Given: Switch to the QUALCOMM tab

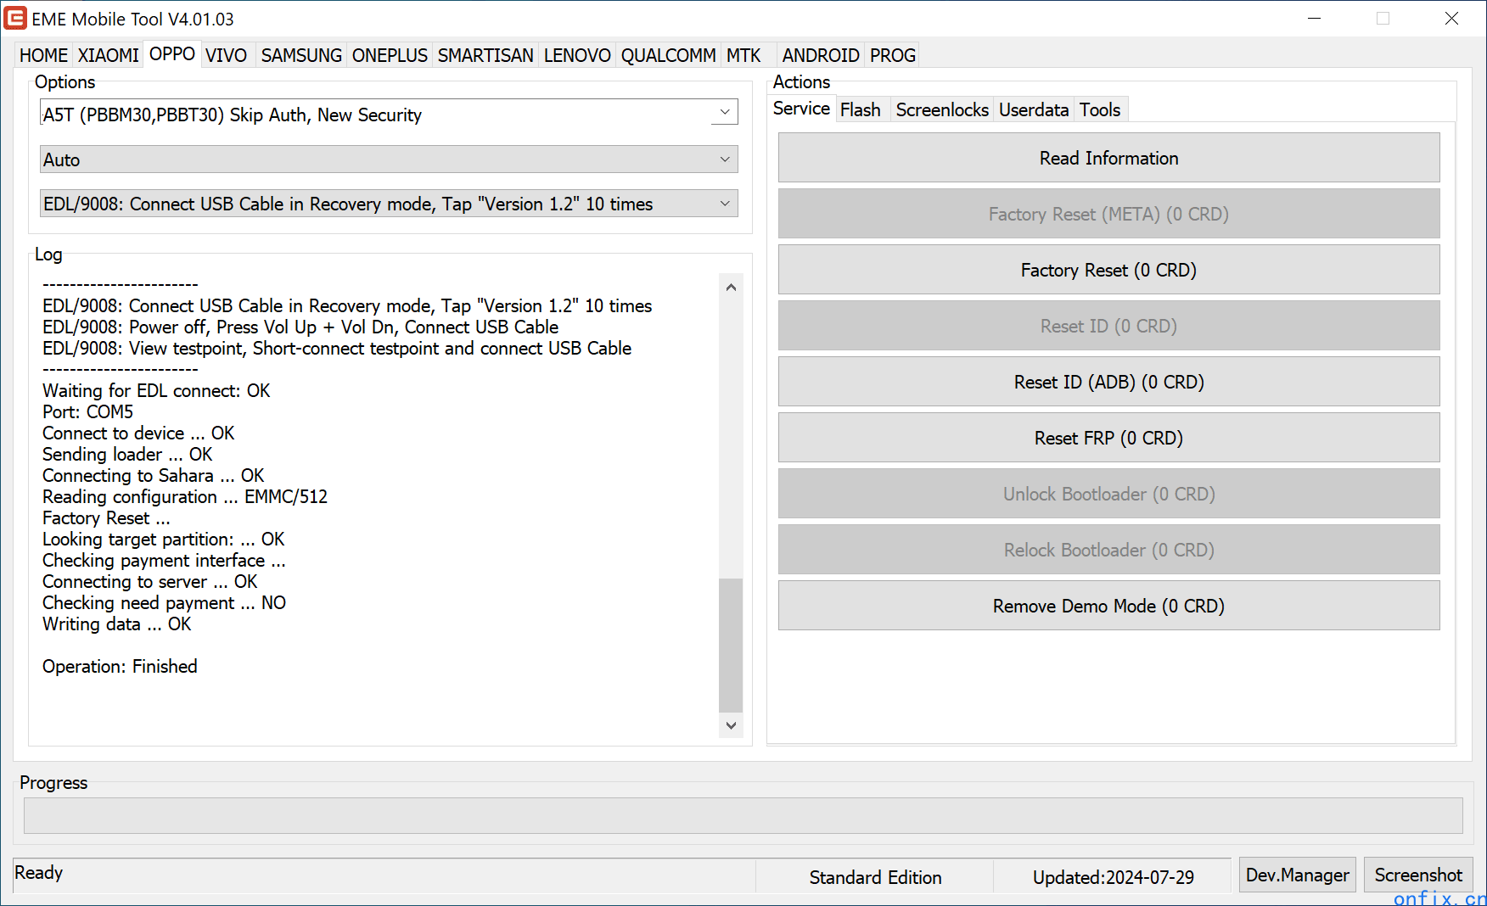Looking at the screenshot, I should [669, 55].
